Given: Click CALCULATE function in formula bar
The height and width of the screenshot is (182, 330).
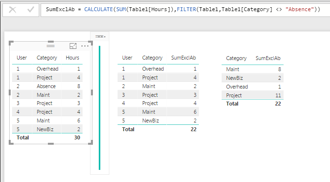Looking at the screenshot, I should click(99, 9).
